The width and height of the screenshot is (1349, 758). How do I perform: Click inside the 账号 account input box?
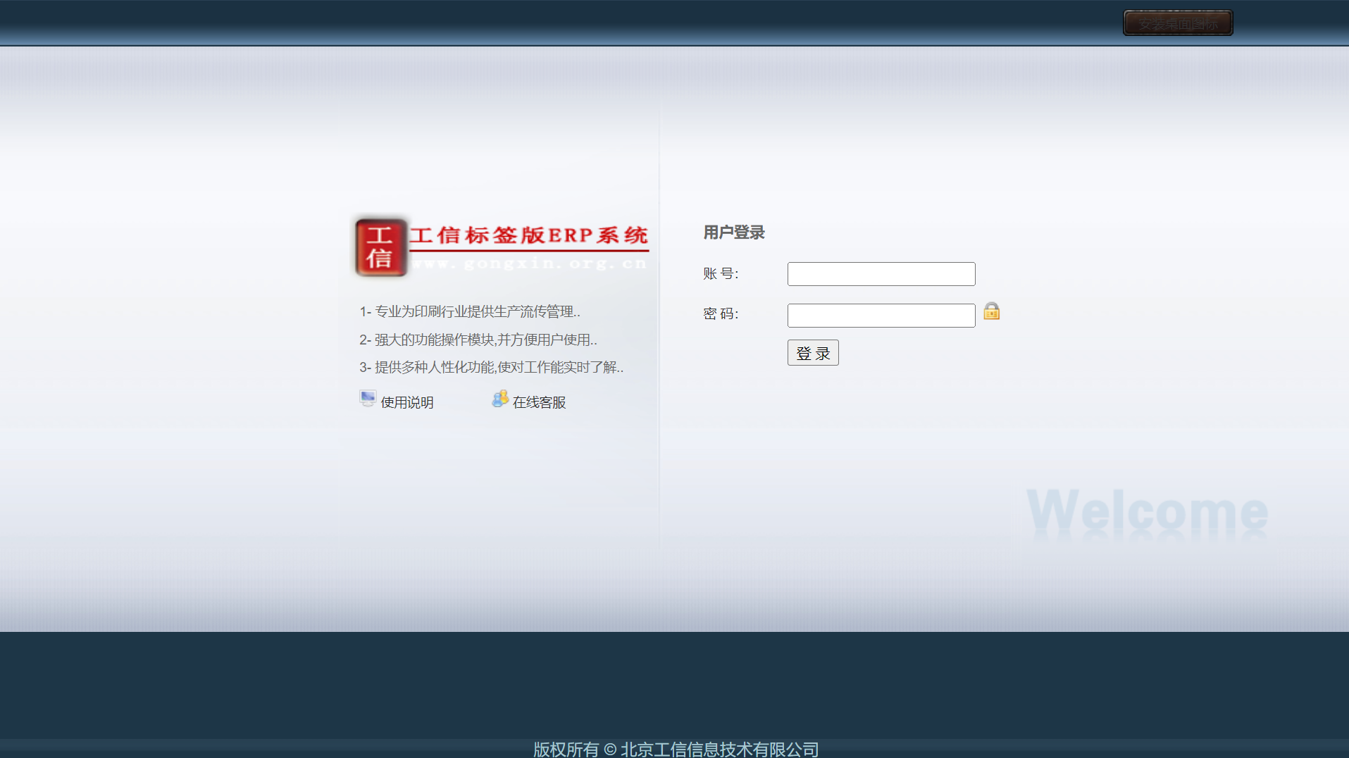(881, 273)
